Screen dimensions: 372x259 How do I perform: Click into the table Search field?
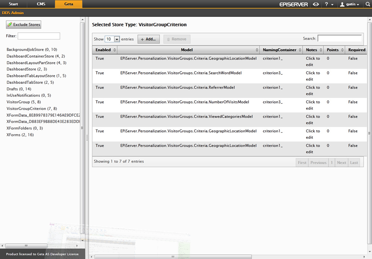[339, 38]
